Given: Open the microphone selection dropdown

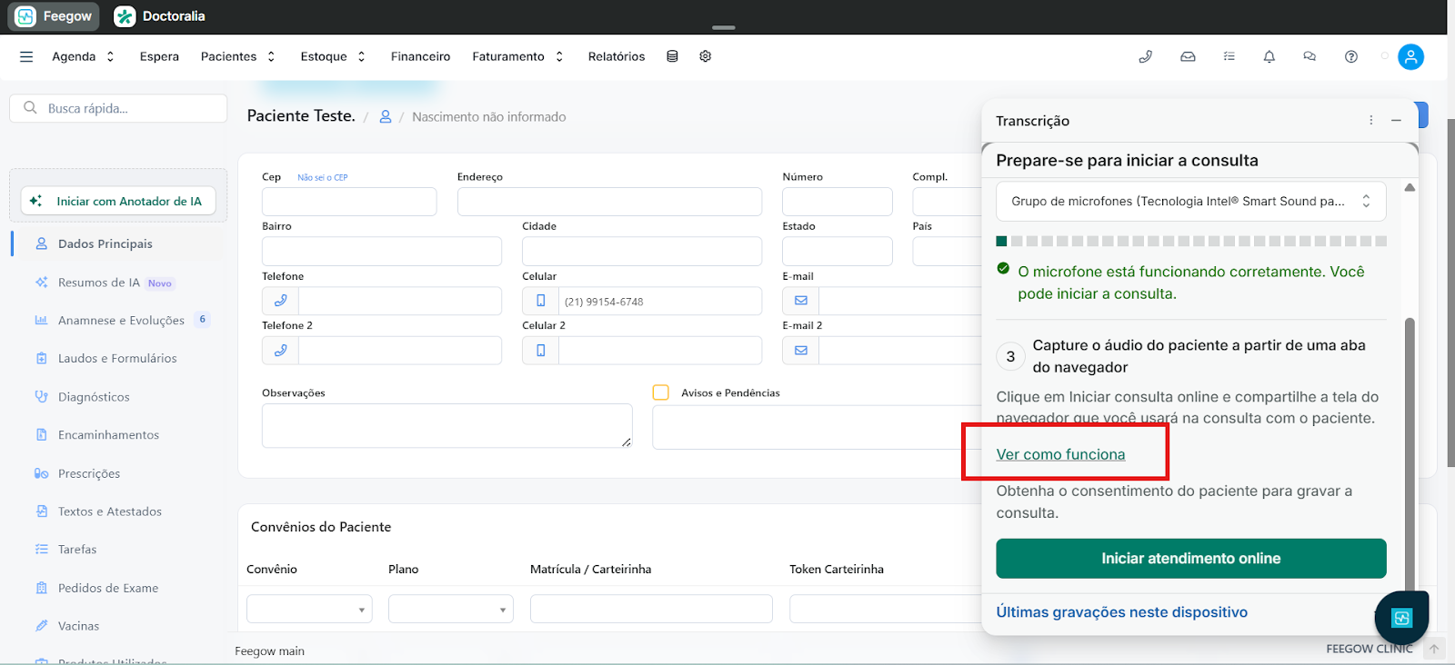Looking at the screenshot, I should 1191,201.
